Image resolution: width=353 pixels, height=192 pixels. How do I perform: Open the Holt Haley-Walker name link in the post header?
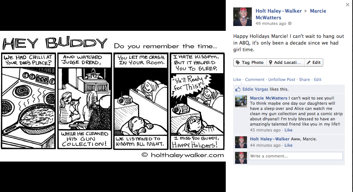(x=279, y=11)
